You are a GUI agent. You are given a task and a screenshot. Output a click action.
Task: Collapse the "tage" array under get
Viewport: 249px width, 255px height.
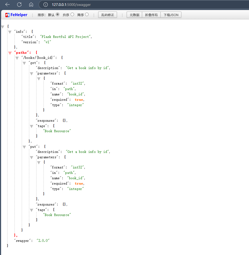(31, 126)
